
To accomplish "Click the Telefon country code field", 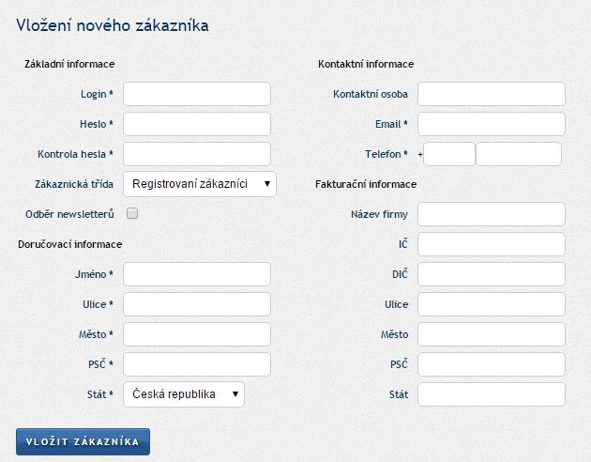I will (x=449, y=154).
